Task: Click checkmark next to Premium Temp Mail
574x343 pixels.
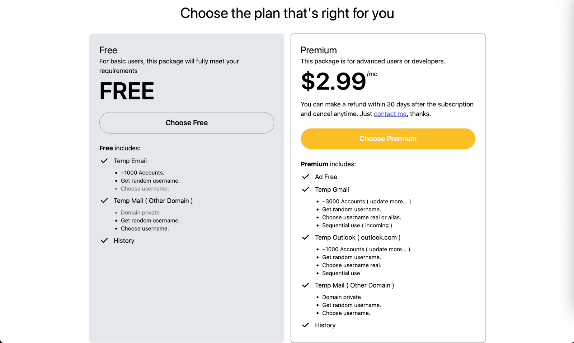Action: coord(306,285)
